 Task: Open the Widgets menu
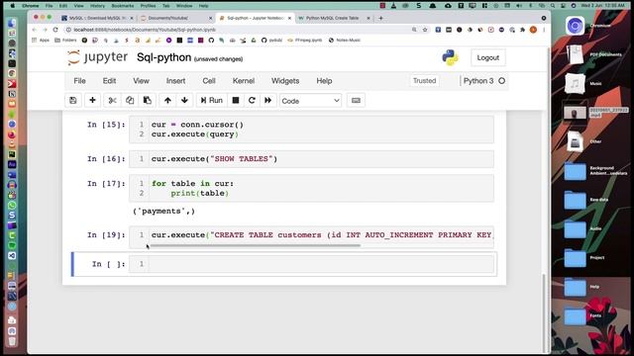[285, 81]
